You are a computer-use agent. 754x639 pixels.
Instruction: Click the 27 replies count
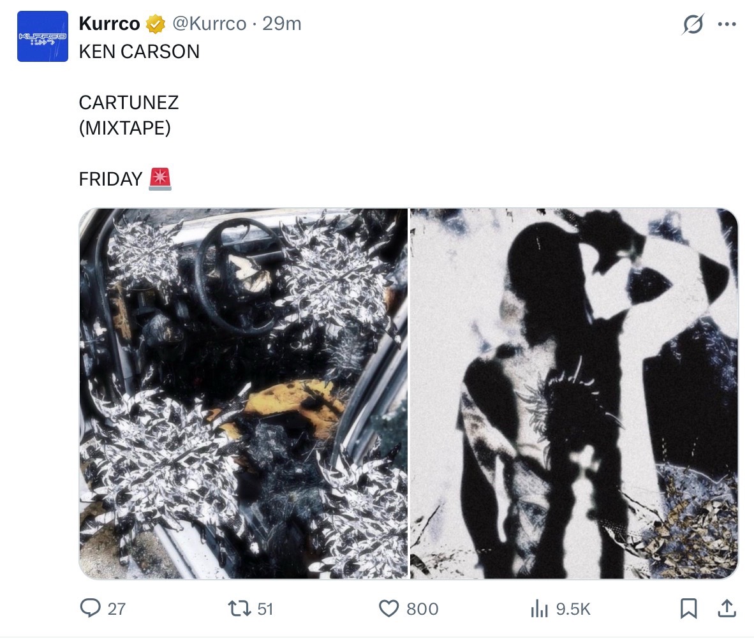[x=116, y=609]
